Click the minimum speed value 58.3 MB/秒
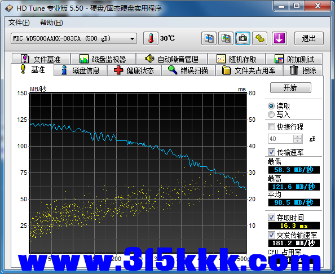The height and width of the screenshot is (274, 335). [294, 170]
